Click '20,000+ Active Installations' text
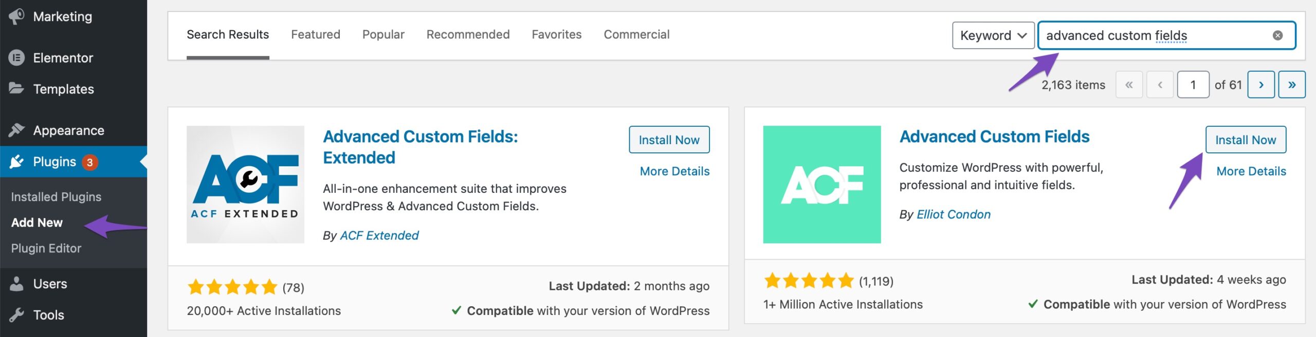 (264, 311)
